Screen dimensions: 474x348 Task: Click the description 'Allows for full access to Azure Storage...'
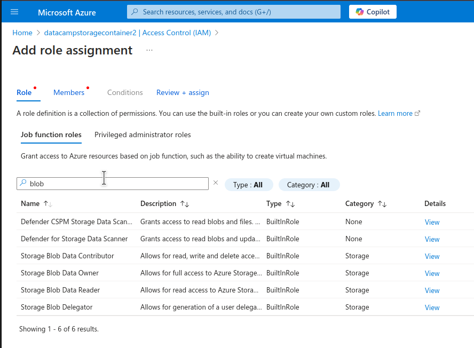[x=201, y=273]
